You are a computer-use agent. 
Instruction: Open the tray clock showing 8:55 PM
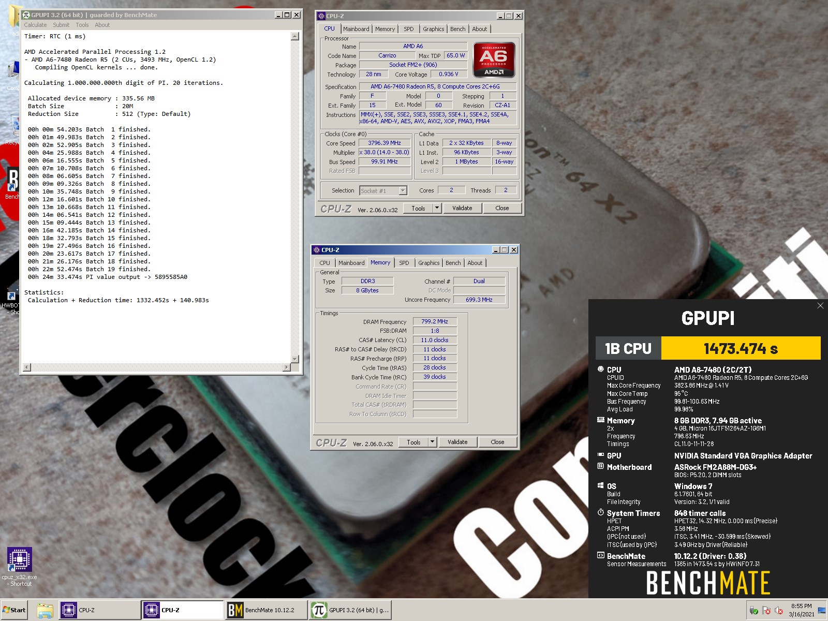point(801,610)
